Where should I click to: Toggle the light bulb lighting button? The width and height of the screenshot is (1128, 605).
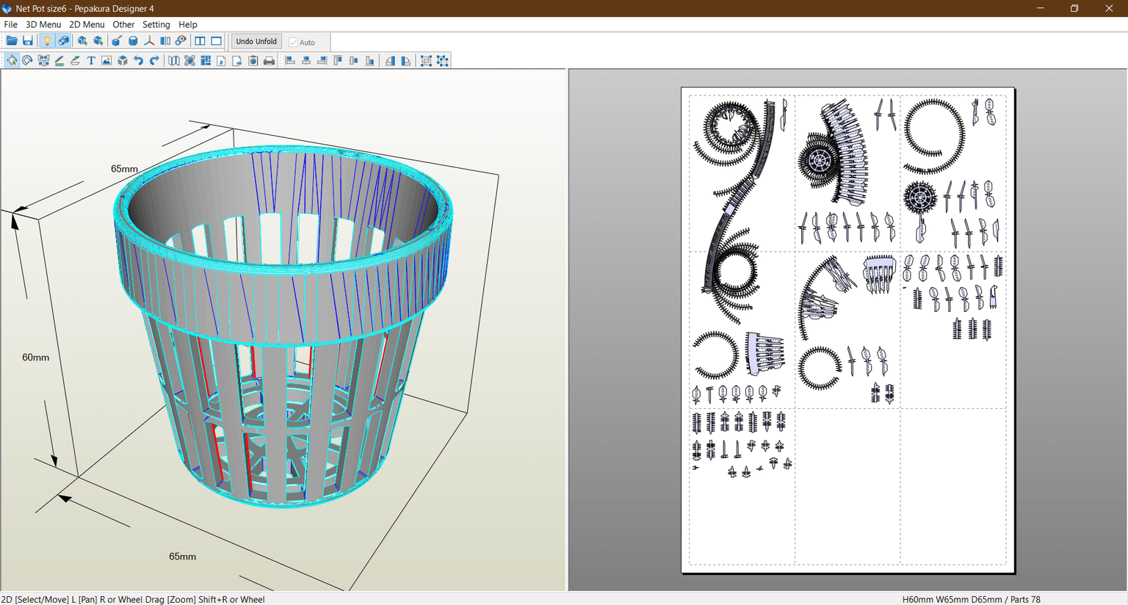(46, 41)
